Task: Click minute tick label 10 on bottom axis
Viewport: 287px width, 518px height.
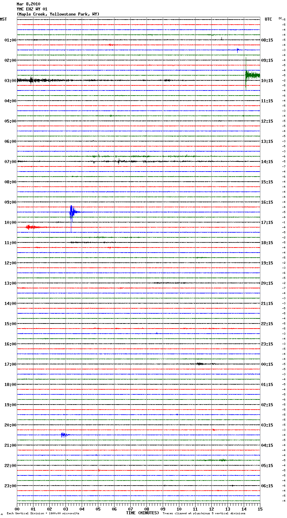Action: point(179,509)
